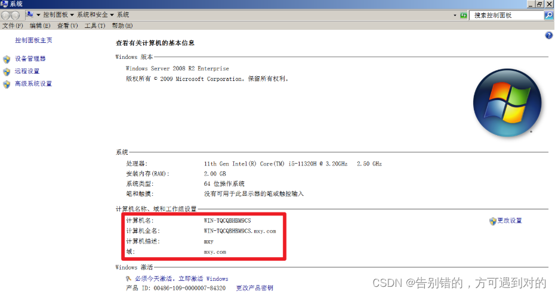Open the 文件(F) menu

point(13,26)
